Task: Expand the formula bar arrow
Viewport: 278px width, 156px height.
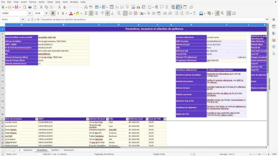Action: click(267, 19)
